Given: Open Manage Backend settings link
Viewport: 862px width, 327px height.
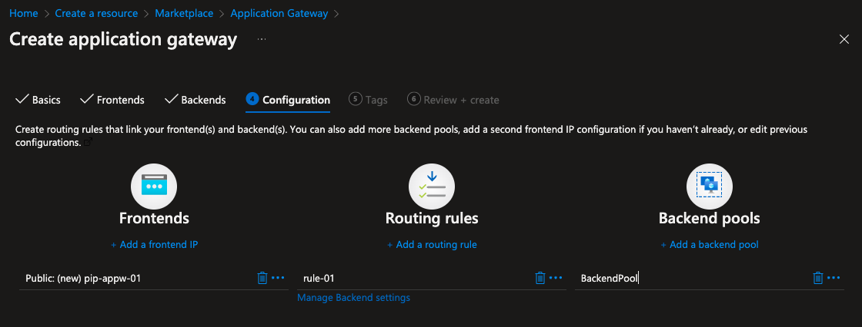Looking at the screenshot, I should pos(353,298).
